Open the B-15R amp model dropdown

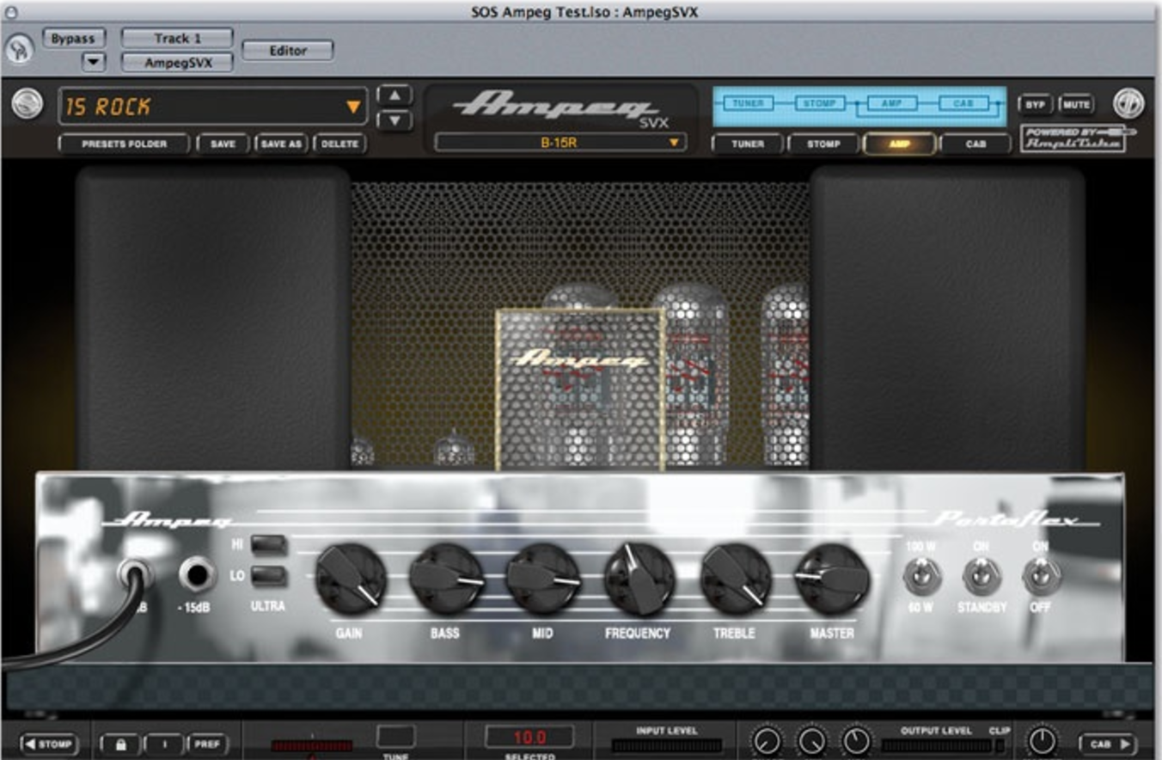coord(560,143)
